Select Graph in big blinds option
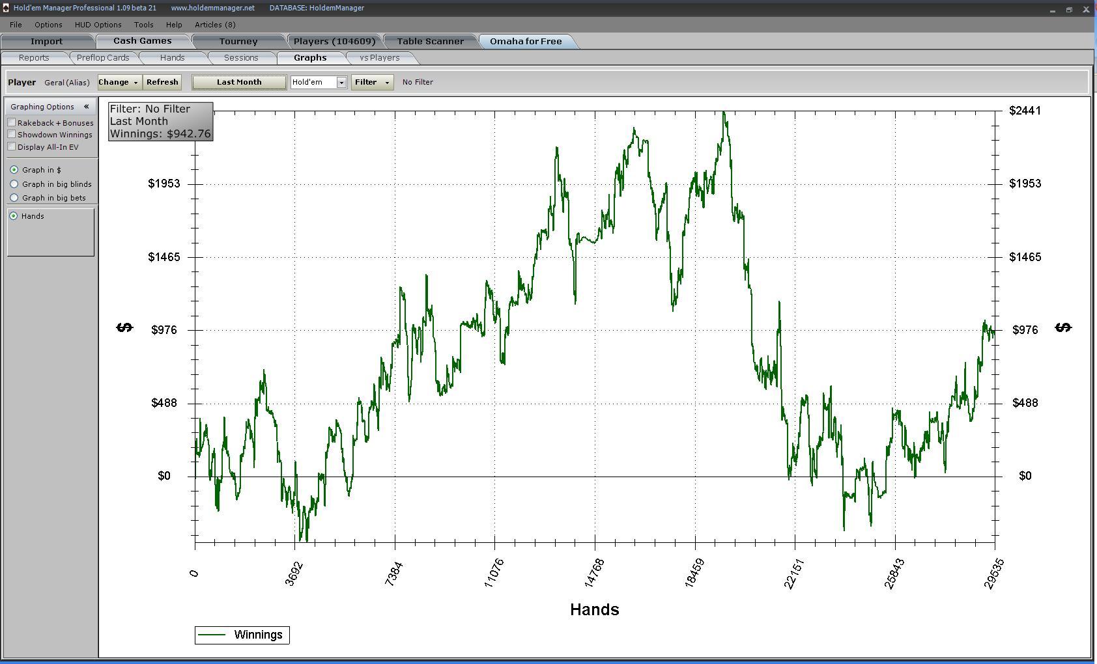Screen dimensions: 1097x664 (14, 184)
